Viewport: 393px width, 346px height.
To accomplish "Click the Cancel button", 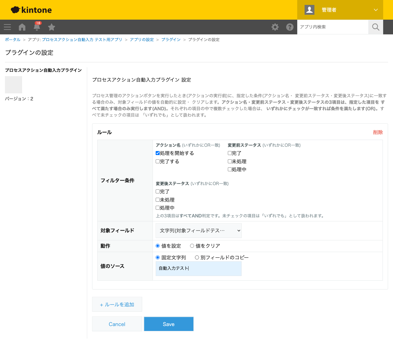I will pyautogui.click(x=117, y=324).
